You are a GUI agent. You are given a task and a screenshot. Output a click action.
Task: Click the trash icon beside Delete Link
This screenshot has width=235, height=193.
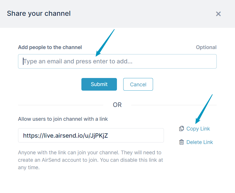[x=181, y=142]
